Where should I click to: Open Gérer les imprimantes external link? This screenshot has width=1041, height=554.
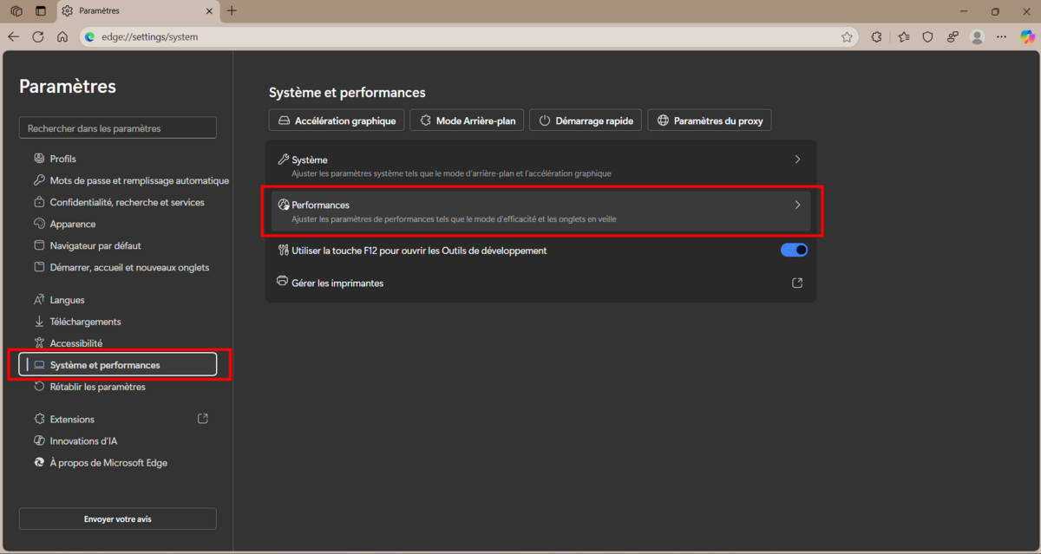[x=797, y=283]
